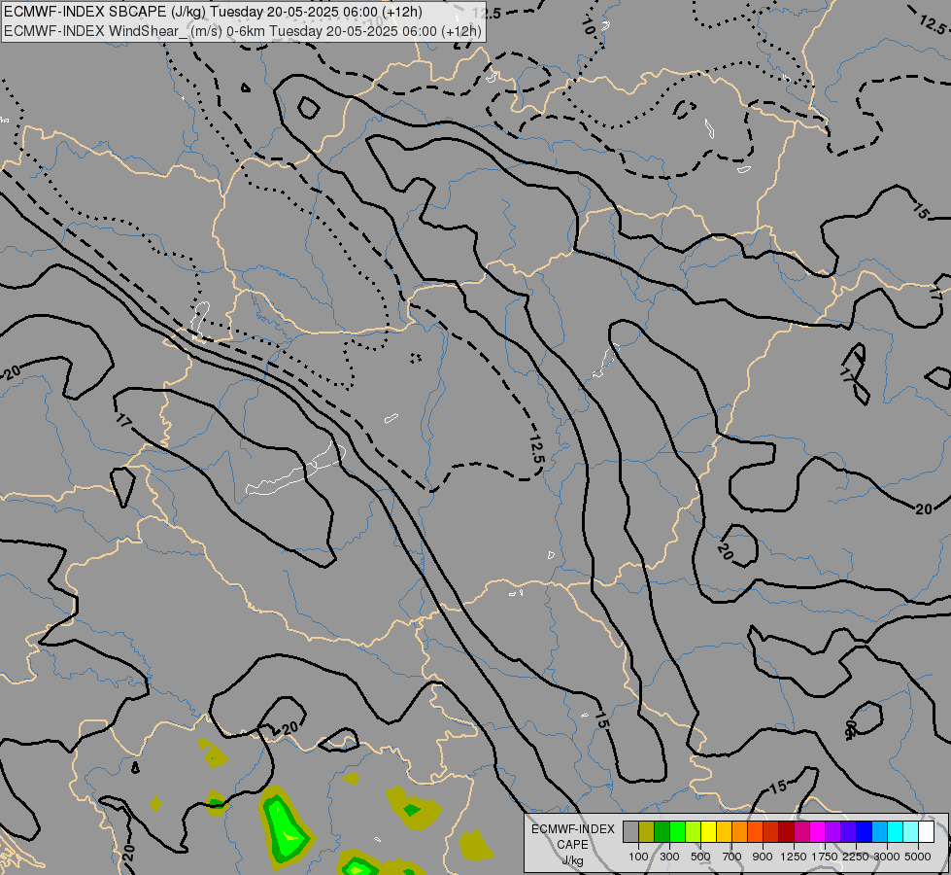Click the CAPE label in legend
The image size is (951, 875).
pyautogui.click(x=572, y=845)
